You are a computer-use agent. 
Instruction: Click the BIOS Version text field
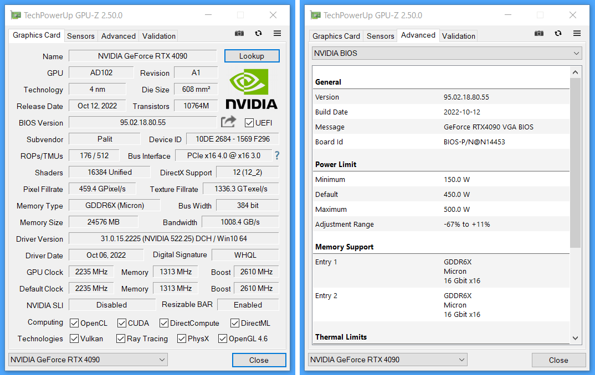[x=142, y=123]
